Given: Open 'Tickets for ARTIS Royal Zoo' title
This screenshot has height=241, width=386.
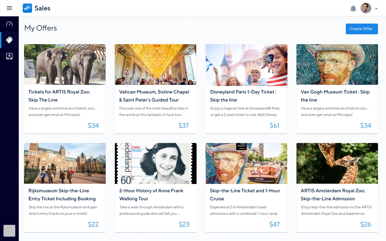Looking at the screenshot, I should (x=59, y=96).
